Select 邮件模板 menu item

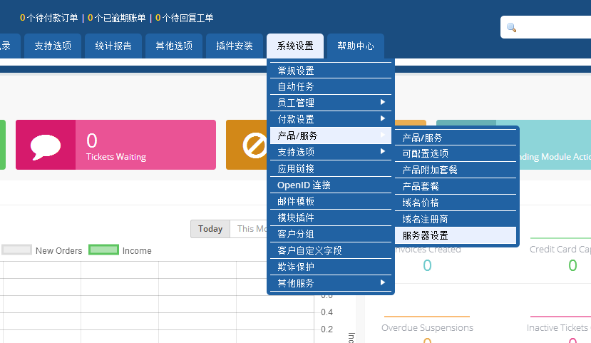(x=331, y=201)
